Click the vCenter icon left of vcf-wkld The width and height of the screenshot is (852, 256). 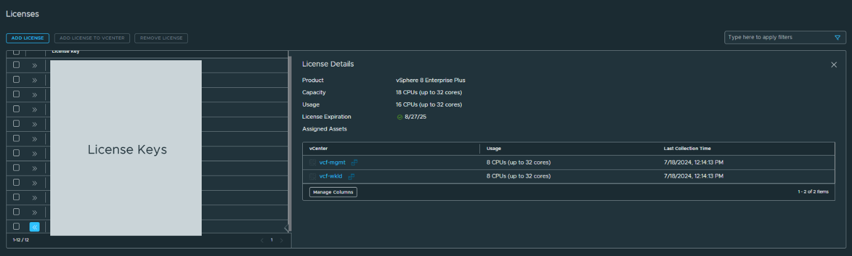312,176
